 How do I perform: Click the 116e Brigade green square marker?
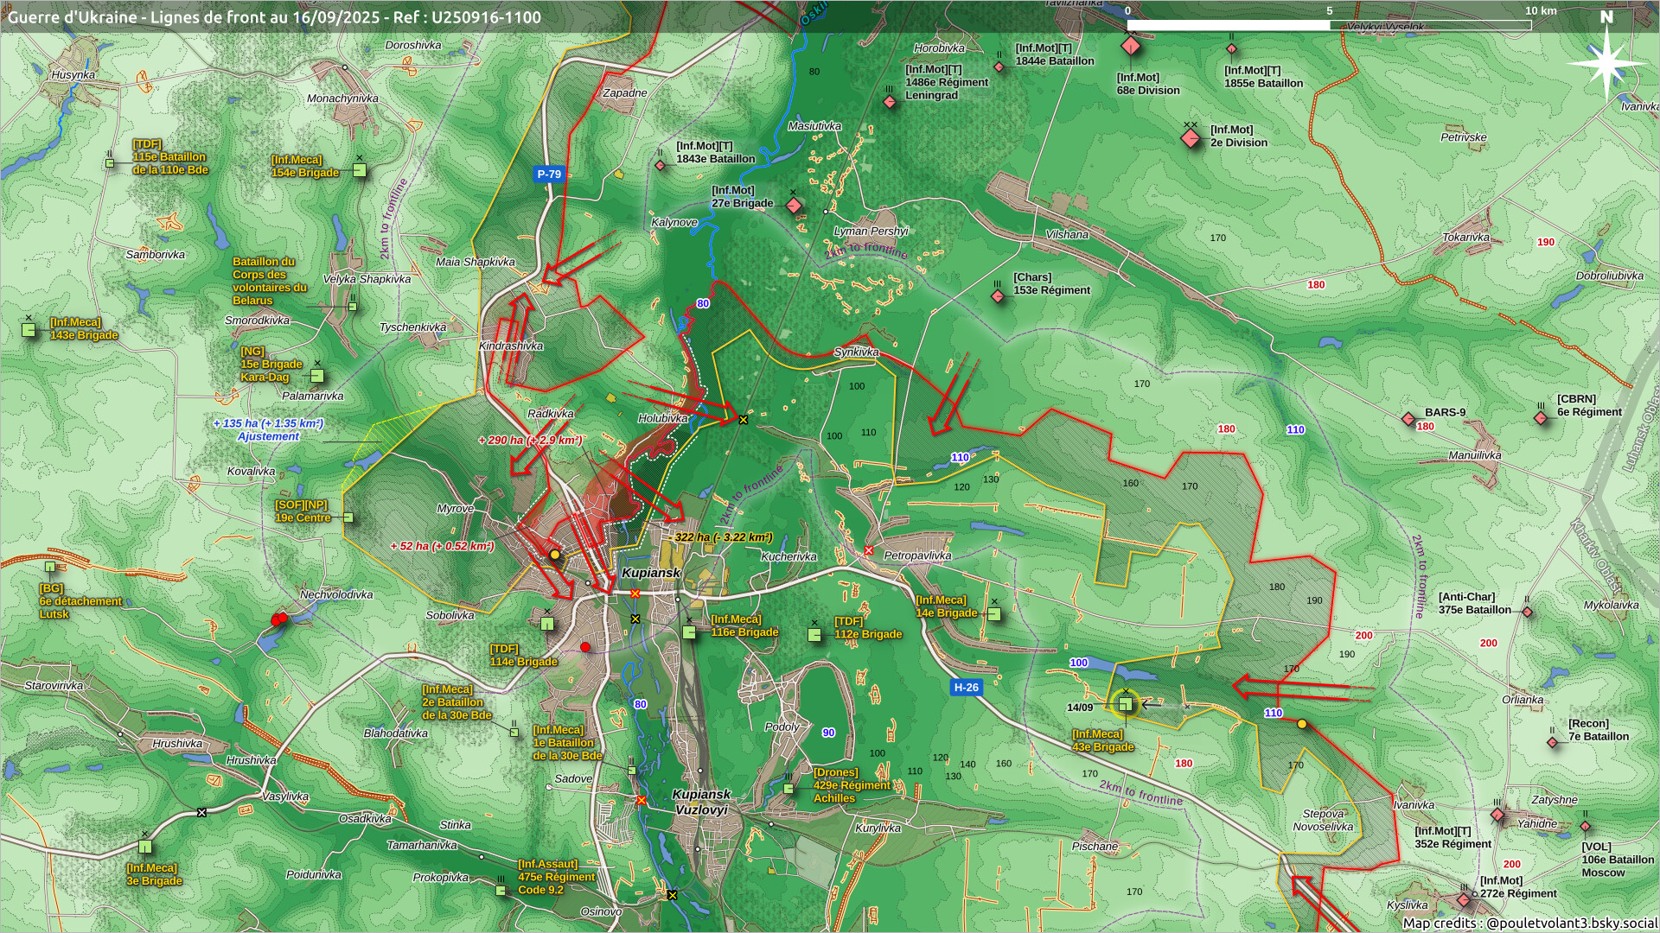[689, 632]
